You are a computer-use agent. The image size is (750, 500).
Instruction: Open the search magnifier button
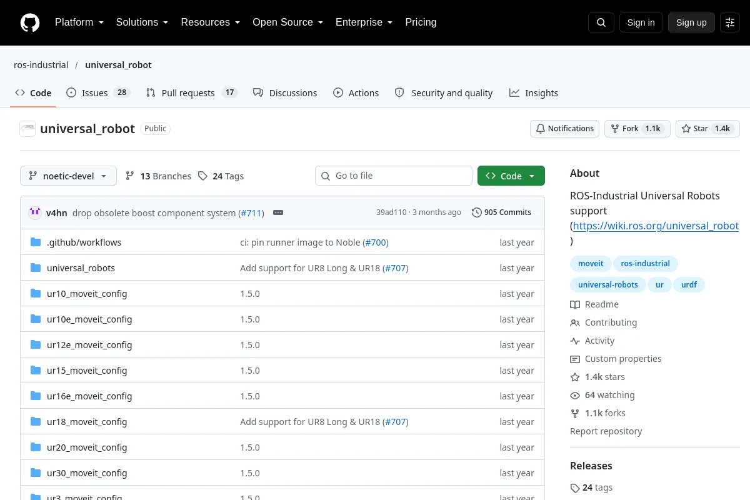(601, 22)
